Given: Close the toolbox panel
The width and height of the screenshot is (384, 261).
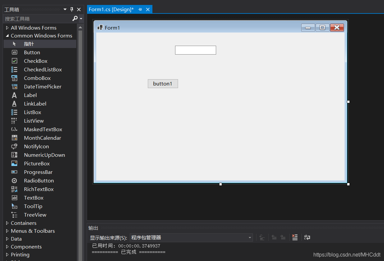Looking at the screenshot, I should click(x=79, y=9).
